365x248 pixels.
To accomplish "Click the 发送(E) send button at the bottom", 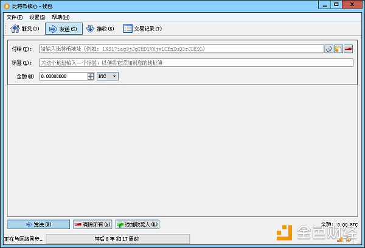I will (39, 224).
